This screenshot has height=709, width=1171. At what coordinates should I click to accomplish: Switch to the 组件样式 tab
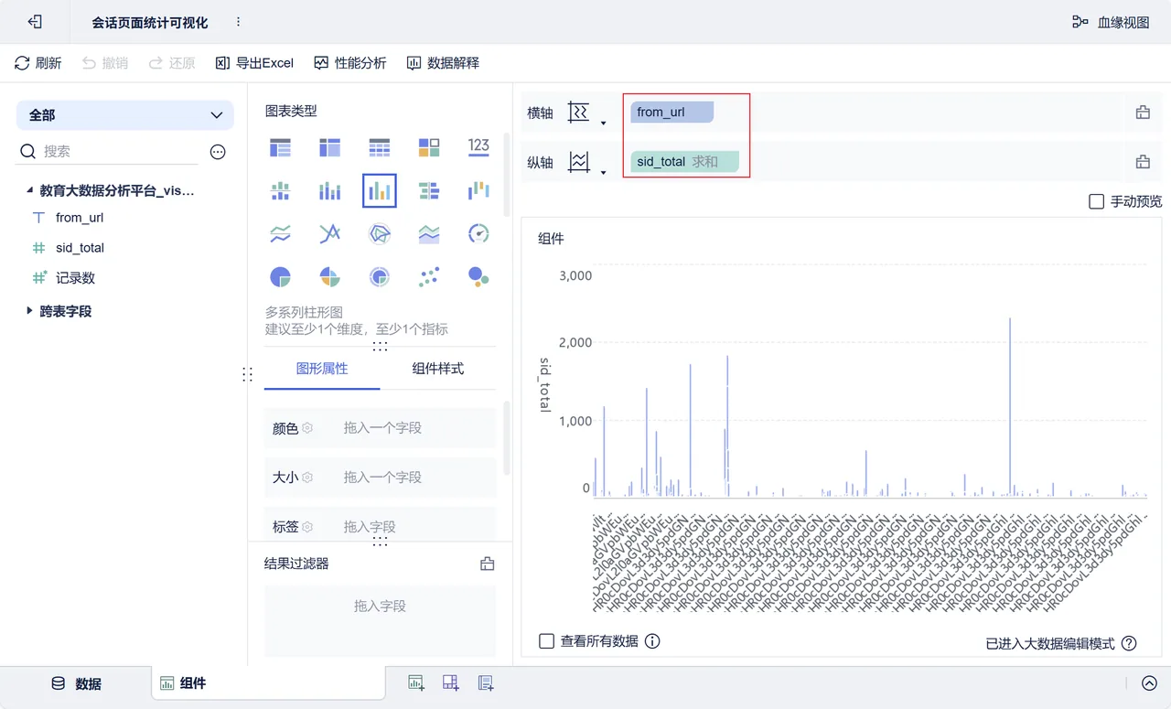click(437, 369)
